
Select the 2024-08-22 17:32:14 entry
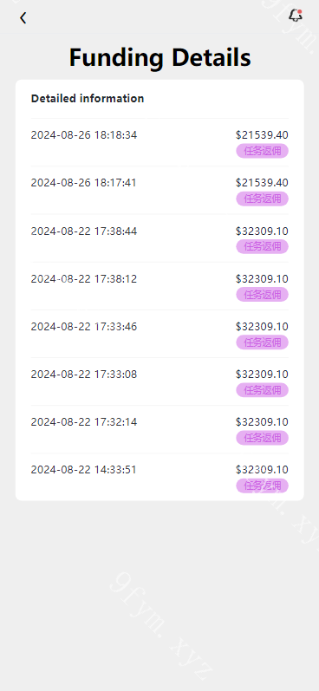[159, 429]
